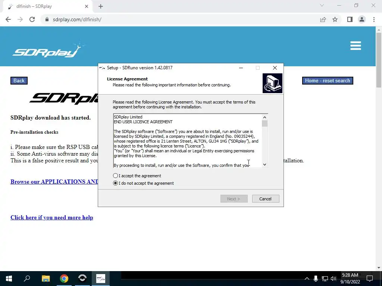Image resolution: width=382 pixels, height=286 pixels.
Task: Open the Windows notification center
Action: tap(370, 279)
